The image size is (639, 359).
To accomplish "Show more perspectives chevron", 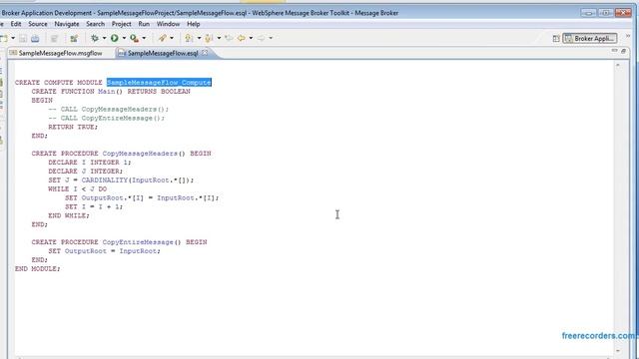I will [628, 37].
